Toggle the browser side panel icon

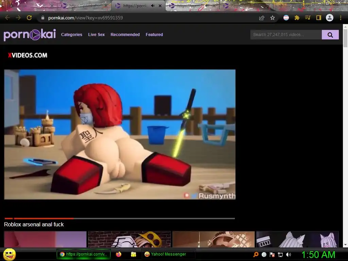click(319, 18)
